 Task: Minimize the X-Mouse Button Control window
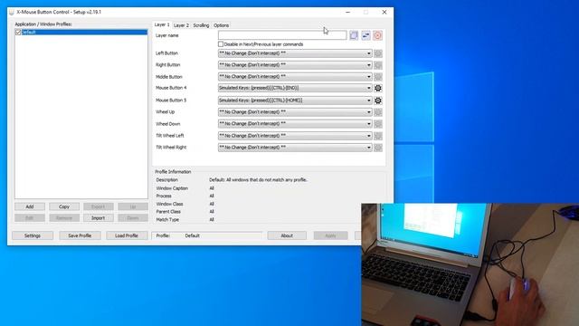pyautogui.click(x=347, y=12)
